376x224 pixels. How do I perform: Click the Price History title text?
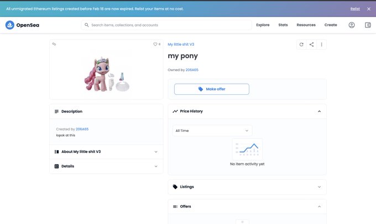(191, 111)
